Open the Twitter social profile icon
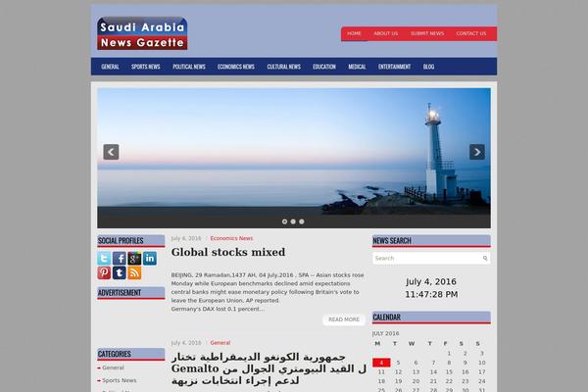Image resolution: width=588 pixels, height=392 pixels. (x=104, y=258)
